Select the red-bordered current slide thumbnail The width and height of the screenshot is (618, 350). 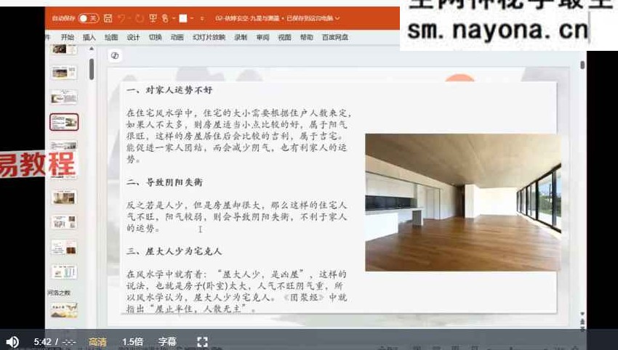pyautogui.click(x=64, y=122)
